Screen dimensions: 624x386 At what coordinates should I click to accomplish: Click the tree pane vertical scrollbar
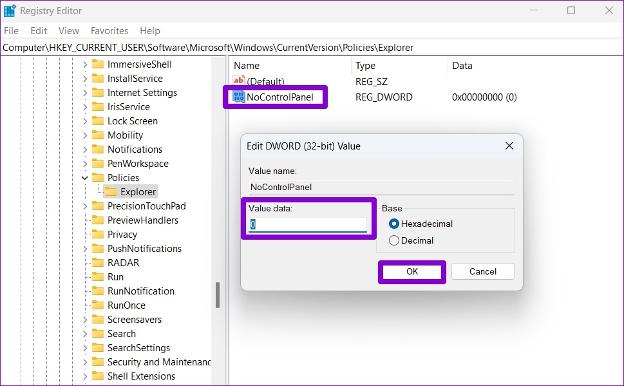click(x=218, y=295)
